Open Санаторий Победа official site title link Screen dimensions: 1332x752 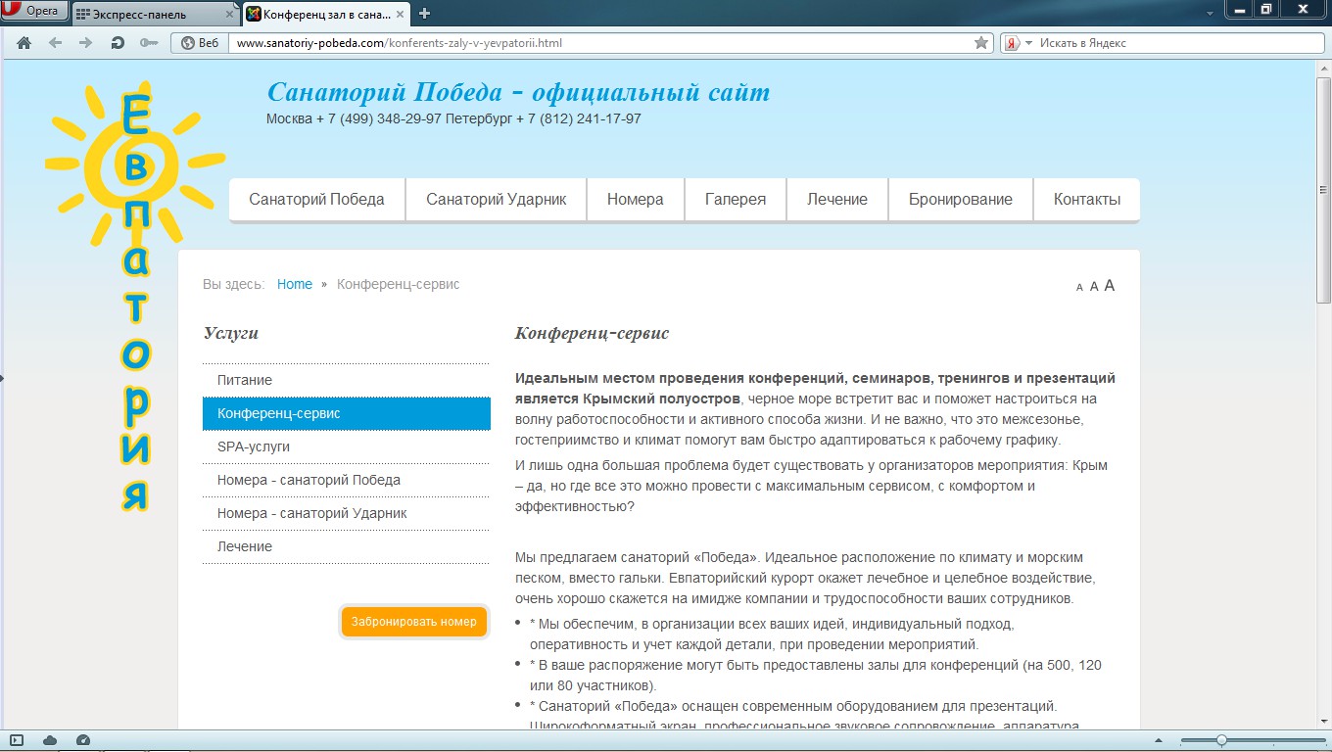click(518, 92)
